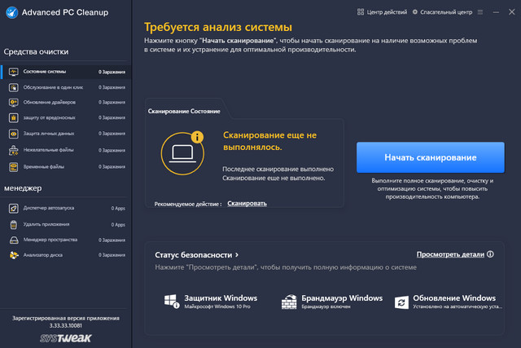521x348 pixels.
Task: Click the Спасательный центр gear icon
Action: pos(415,12)
